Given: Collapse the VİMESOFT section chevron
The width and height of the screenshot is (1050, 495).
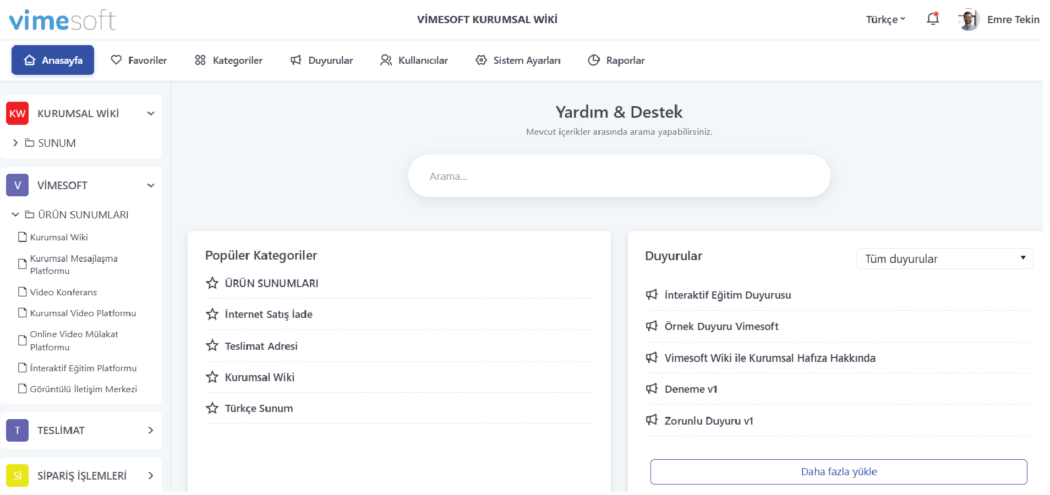Looking at the screenshot, I should [x=151, y=185].
